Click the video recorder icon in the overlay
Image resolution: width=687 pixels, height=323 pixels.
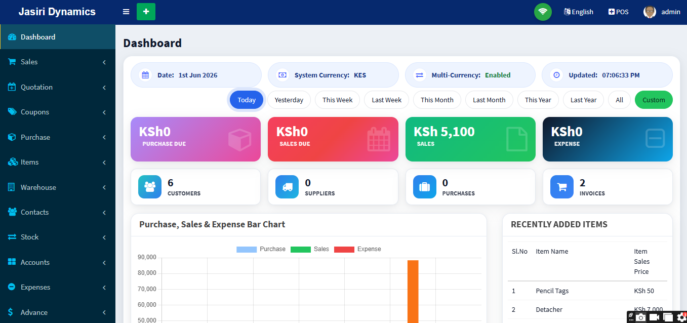[655, 317]
